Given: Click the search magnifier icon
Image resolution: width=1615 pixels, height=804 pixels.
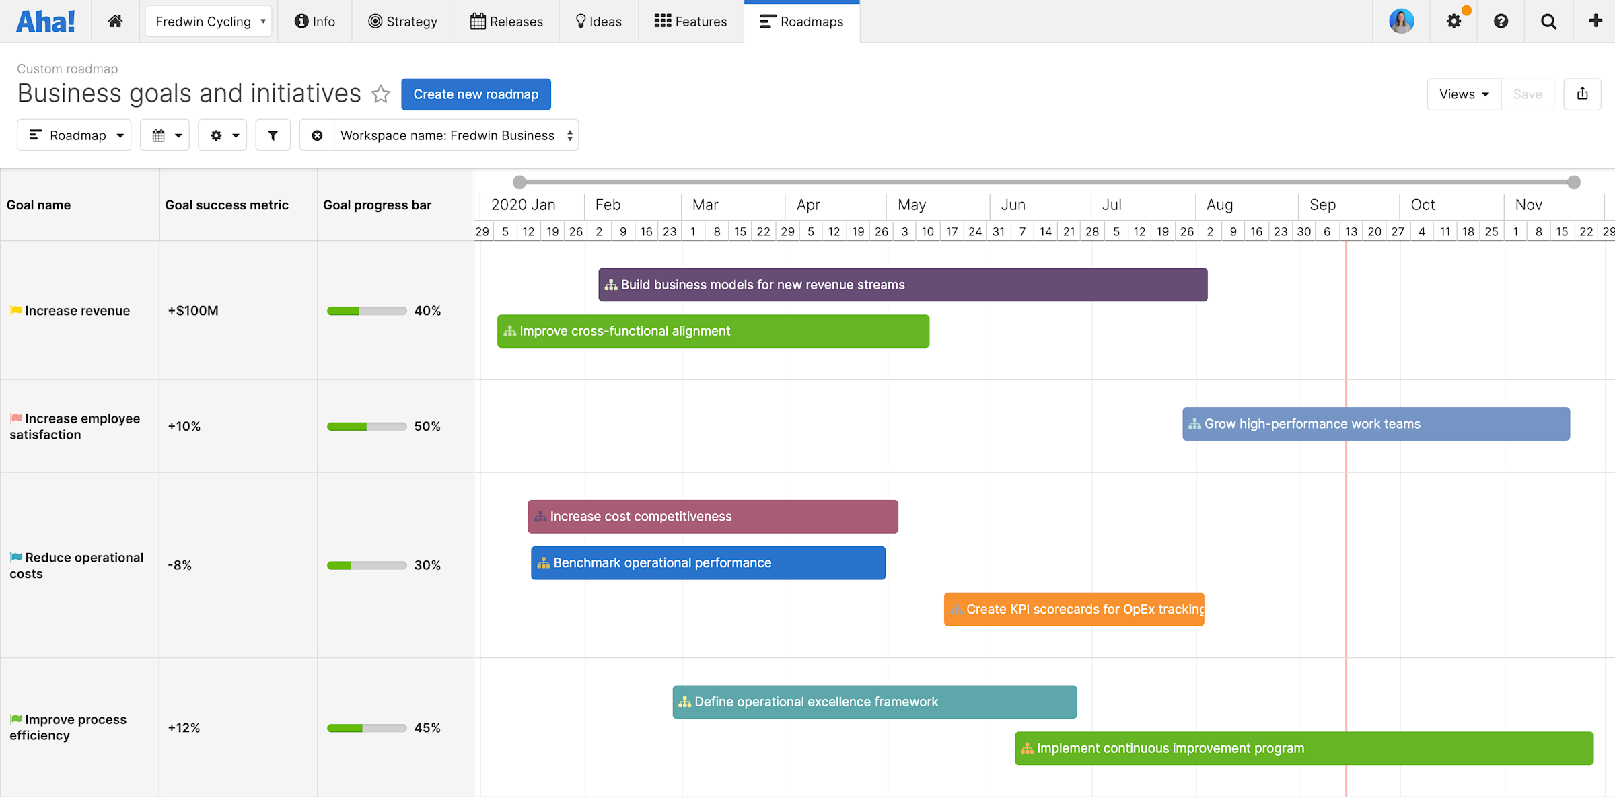Looking at the screenshot, I should point(1548,21).
